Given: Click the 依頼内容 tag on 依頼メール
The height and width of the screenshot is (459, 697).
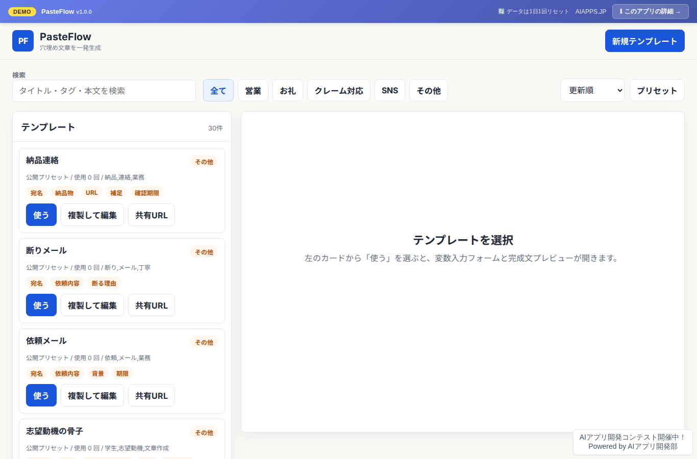Looking at the screenshot, I should pos(67,373).
